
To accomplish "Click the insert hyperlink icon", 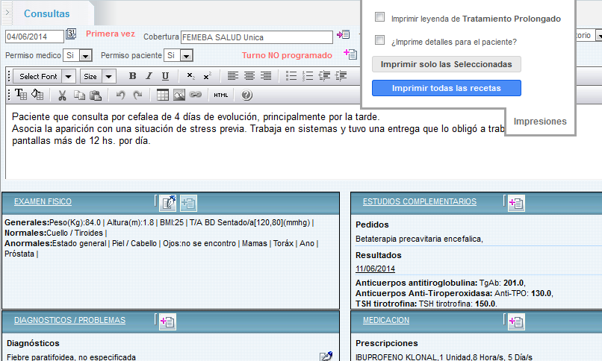I will tap(196, 95).
